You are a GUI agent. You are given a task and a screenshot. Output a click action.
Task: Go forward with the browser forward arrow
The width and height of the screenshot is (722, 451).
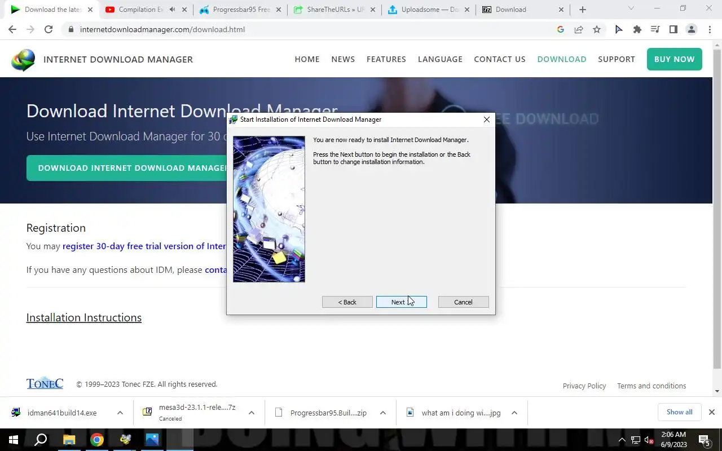[30, 29]
